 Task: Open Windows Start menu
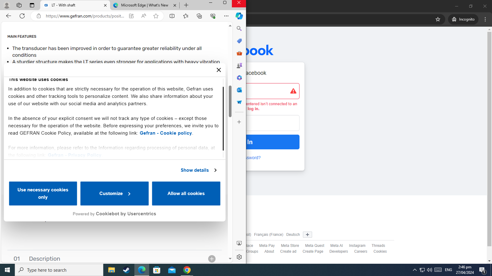click(x=7, y=270)
